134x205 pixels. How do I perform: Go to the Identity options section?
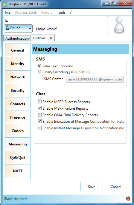click(x=17, y=64)
